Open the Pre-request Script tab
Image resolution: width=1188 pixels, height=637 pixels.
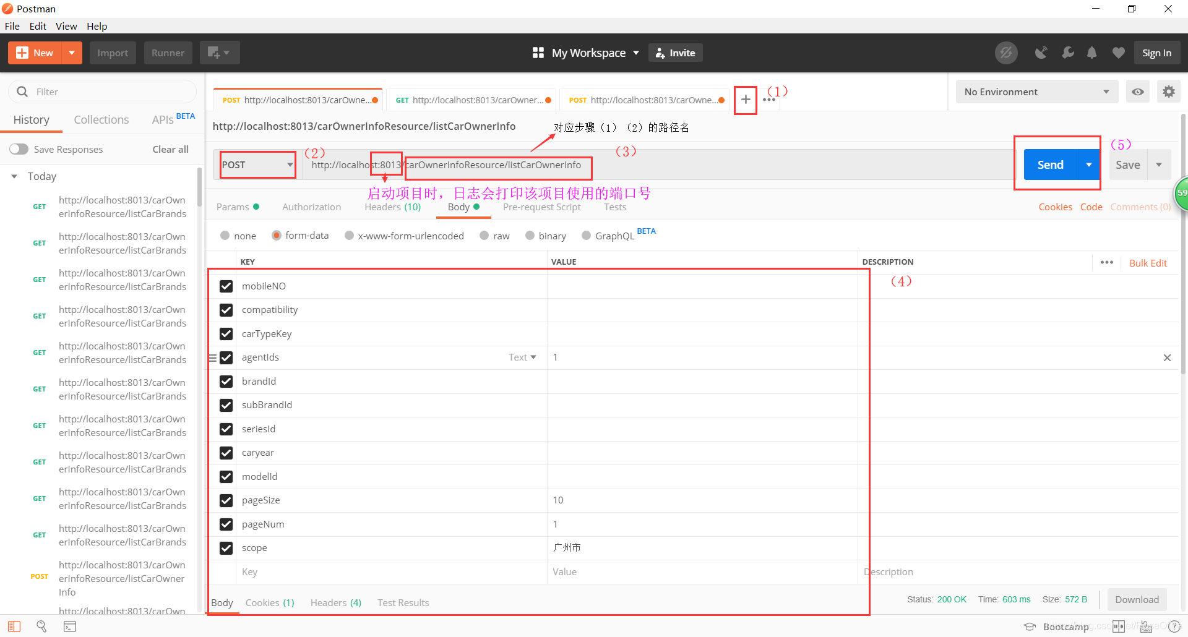[x=541, y=207]
